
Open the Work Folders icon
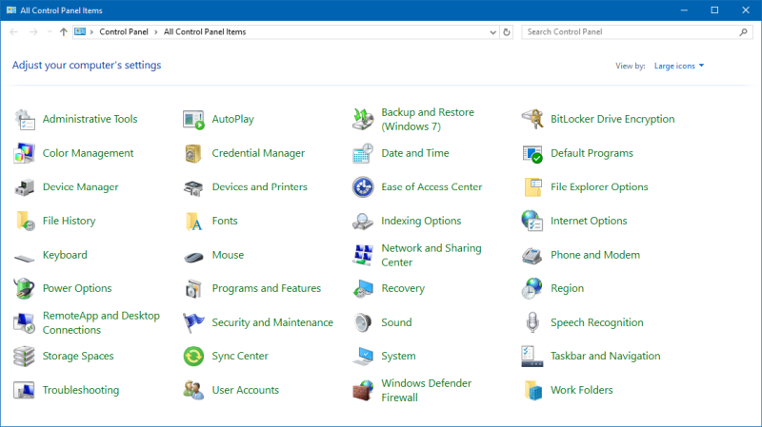(x=532, y=390)
